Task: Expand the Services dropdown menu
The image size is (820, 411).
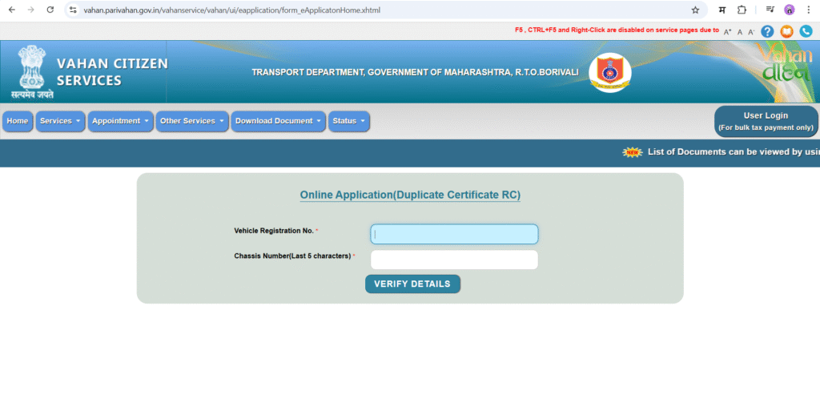Action: click(60, 121)
